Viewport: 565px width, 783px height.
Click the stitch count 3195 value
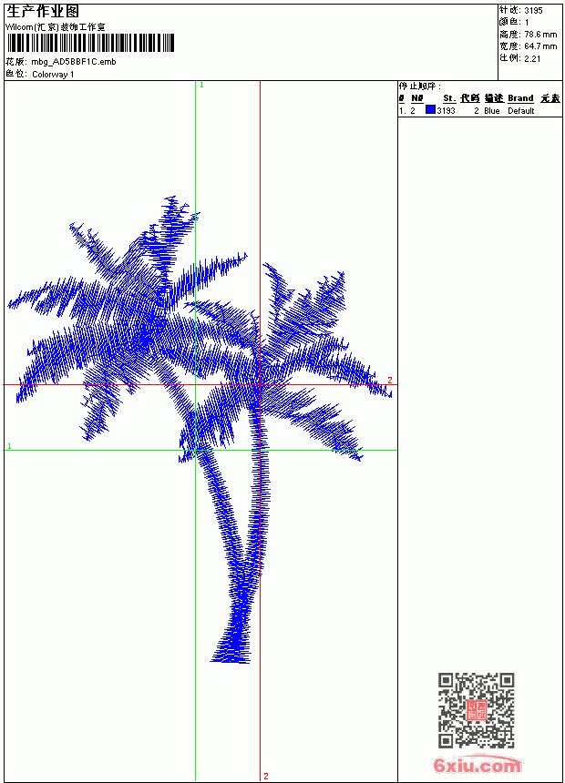point(533,11)
